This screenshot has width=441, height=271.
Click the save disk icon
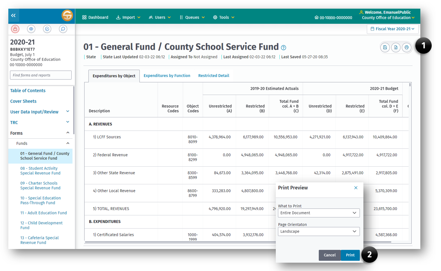pos(385,48)
